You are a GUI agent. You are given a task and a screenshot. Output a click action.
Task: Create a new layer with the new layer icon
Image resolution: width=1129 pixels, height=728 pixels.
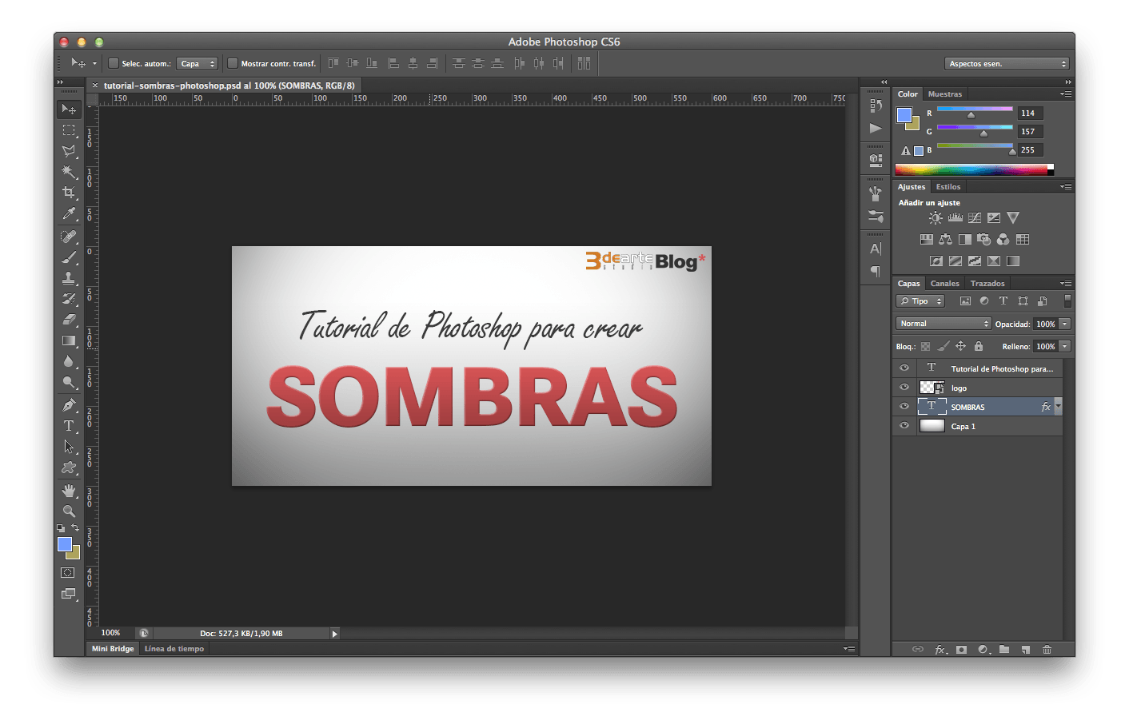(x=1026, y=649)
